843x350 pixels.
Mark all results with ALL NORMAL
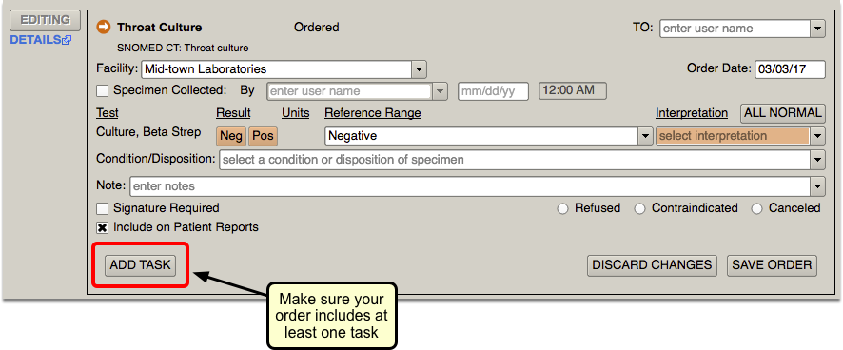[x=783, y=113]
